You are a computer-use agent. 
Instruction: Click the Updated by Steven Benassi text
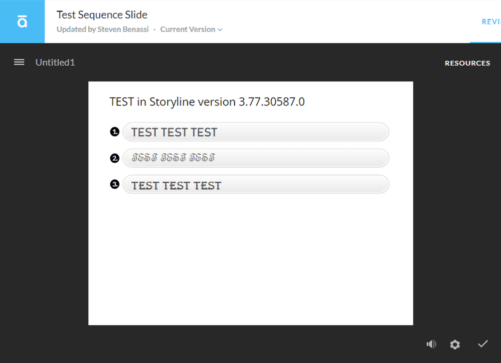102,30
